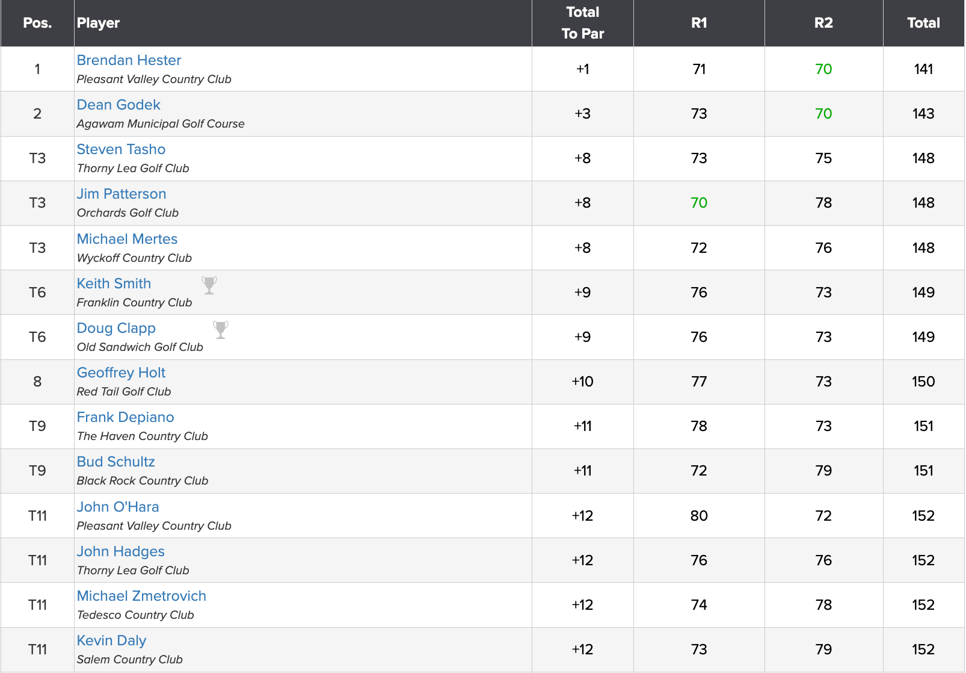This screenshot has height=673, width=966.
Task: Select Bud Schultz player link
Action: (115, 462)
